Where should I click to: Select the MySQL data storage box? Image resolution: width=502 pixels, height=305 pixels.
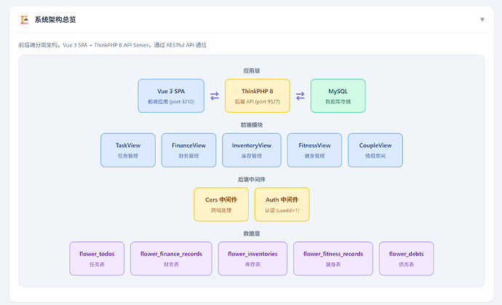[x=338, y=96]
